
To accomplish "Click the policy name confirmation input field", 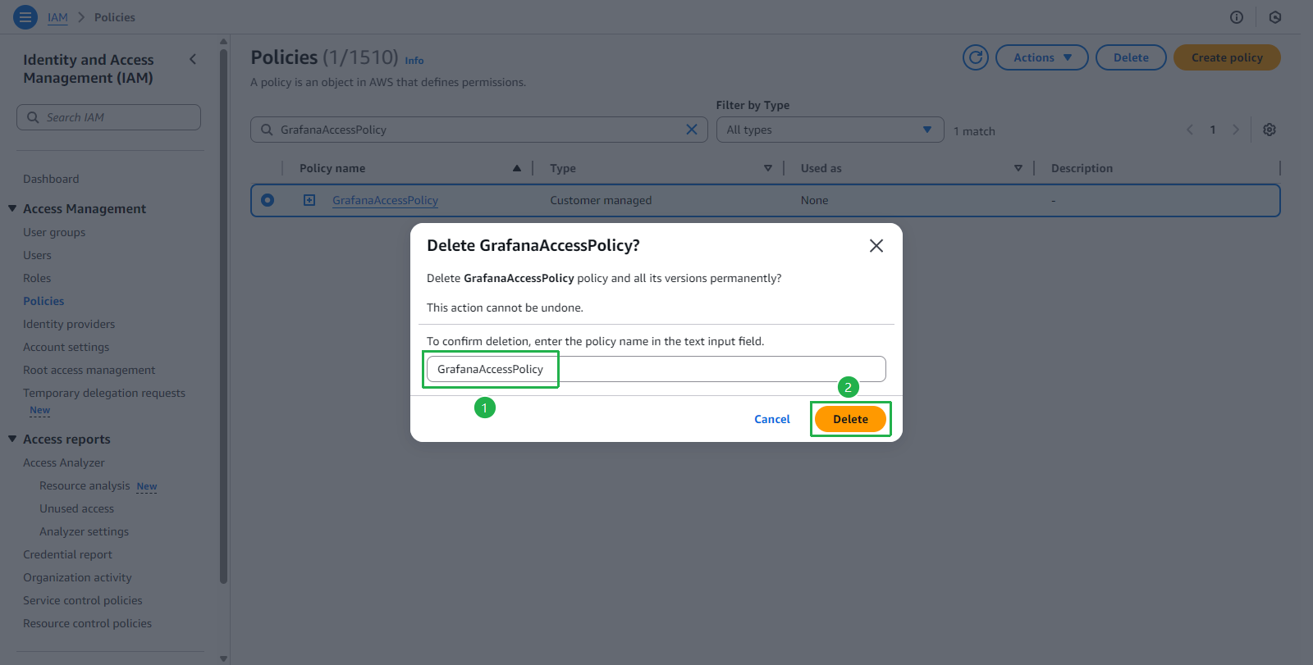I will coord(656,369).
